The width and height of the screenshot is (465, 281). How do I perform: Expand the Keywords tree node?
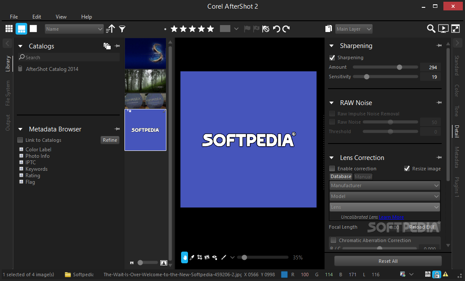click(x=21, y=169)
